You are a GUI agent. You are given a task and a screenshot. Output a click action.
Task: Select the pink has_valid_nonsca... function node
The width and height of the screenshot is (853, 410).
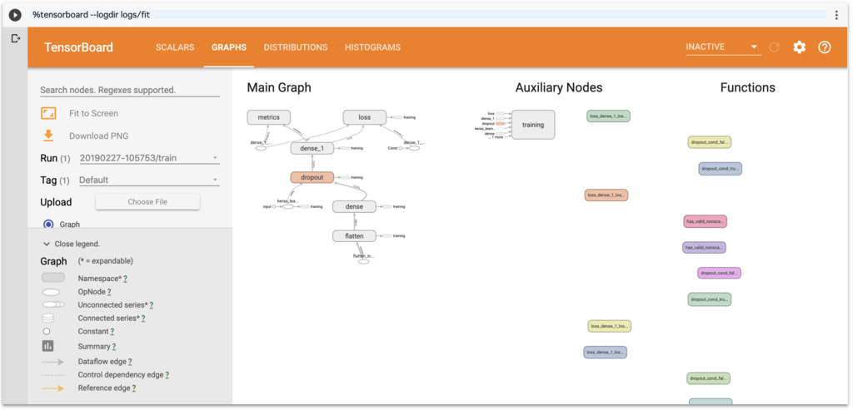tap(705, 221)
